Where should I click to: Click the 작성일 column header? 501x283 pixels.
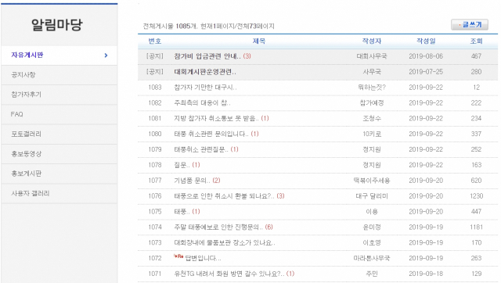(426, 41)
